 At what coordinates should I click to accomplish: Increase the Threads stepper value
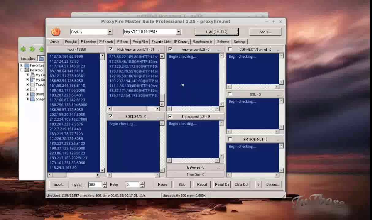(105, 183)
